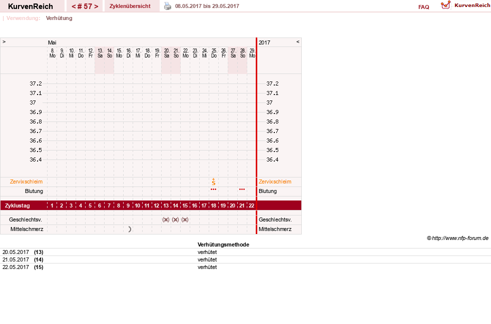Click bleeding dots on cycle day 21
Image resolution: width=491 pixels, height=324 pixels.
click(x=242, y=189)
